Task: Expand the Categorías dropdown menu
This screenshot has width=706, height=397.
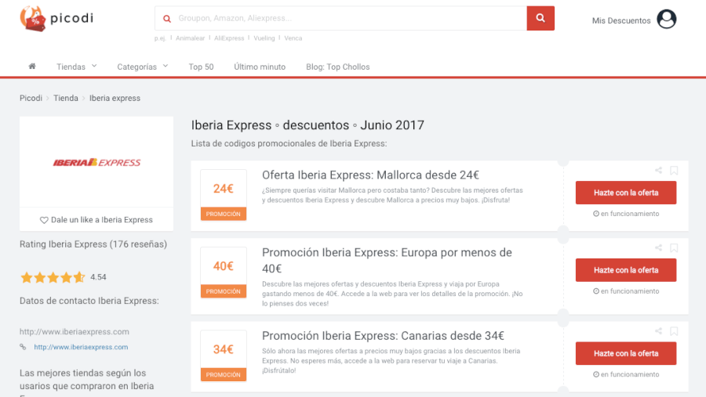Action: coord(142,67)
